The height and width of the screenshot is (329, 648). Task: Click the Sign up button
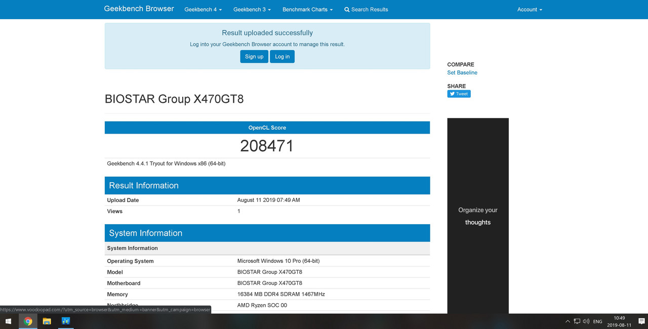pos(254,57)
